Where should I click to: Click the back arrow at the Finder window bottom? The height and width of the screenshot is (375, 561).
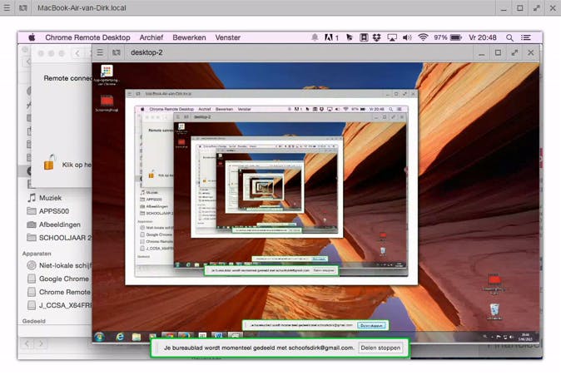coord(27,343)
